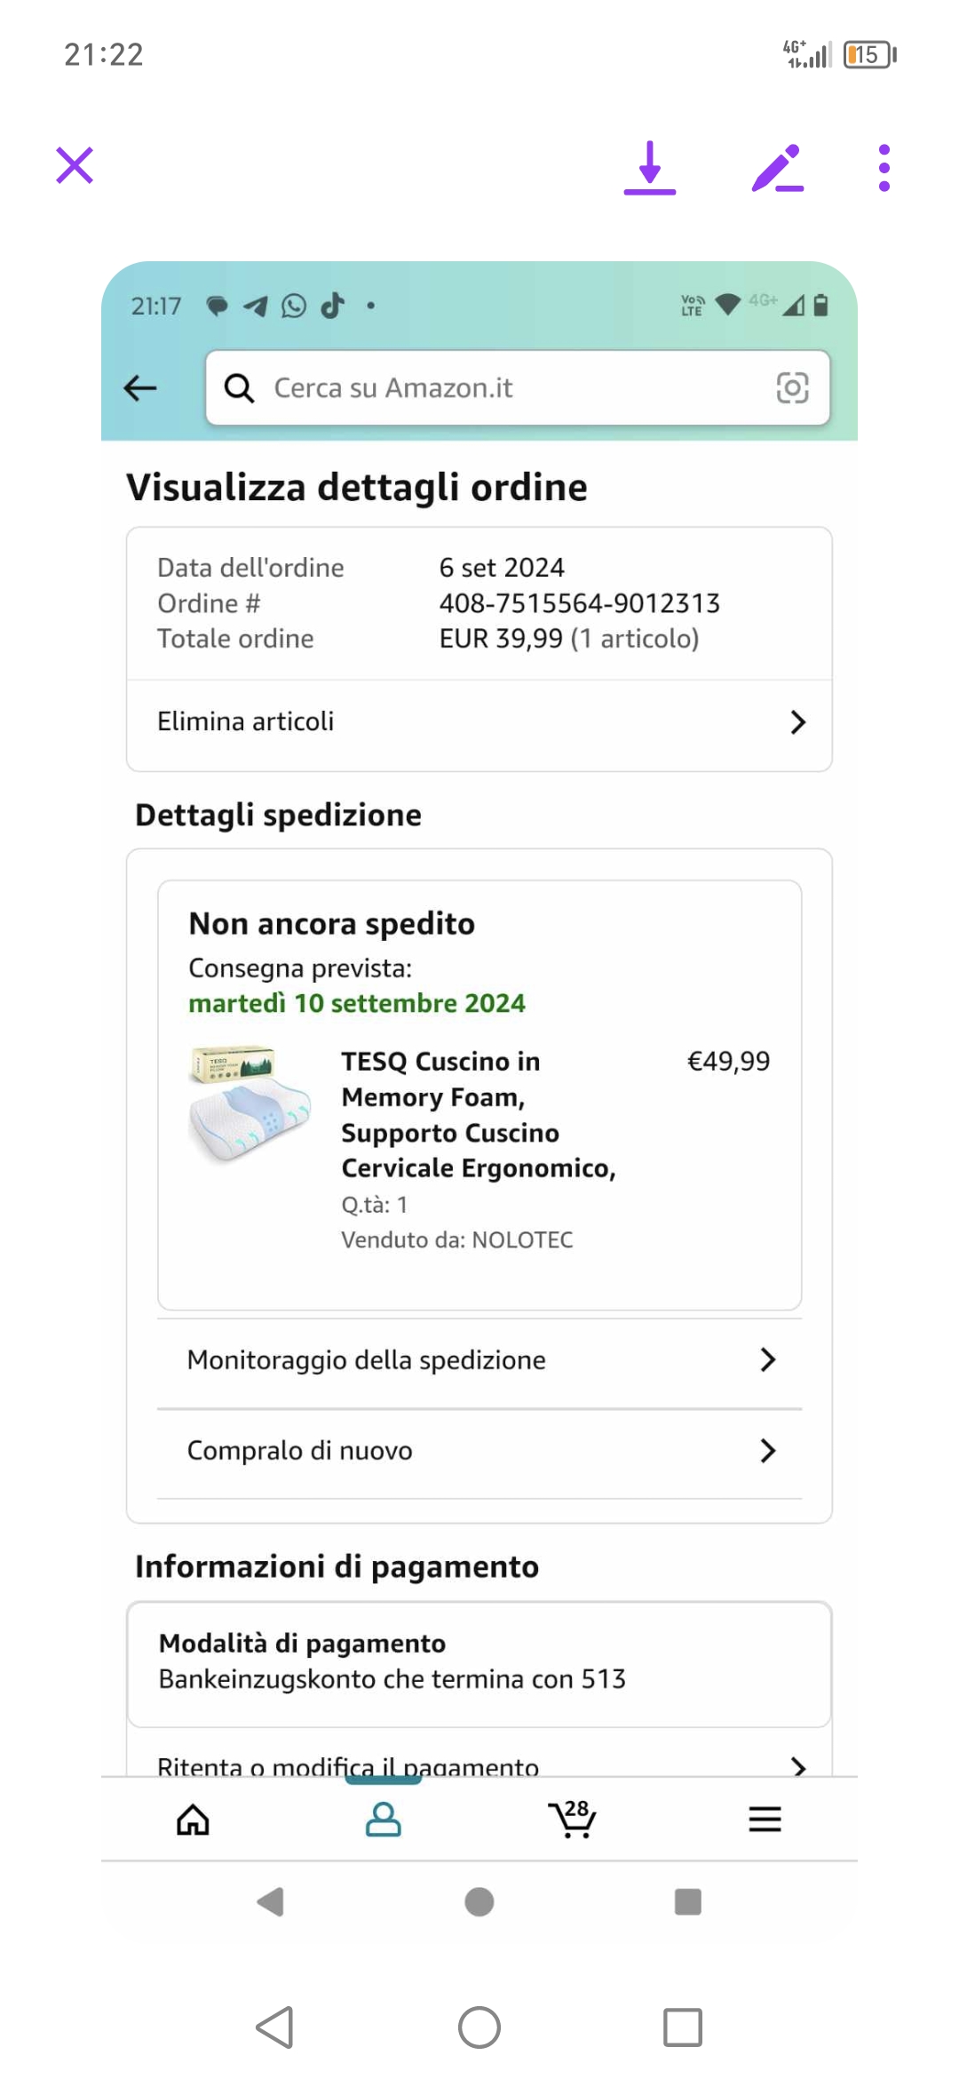
Task: Open the three-dot overflow menu
Action: [884, 168]
